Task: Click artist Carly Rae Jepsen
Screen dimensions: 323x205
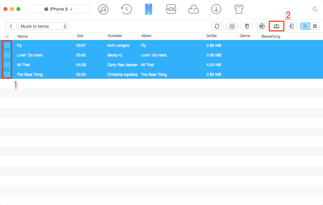Action: pyautogui.click(x=122, y=65)
